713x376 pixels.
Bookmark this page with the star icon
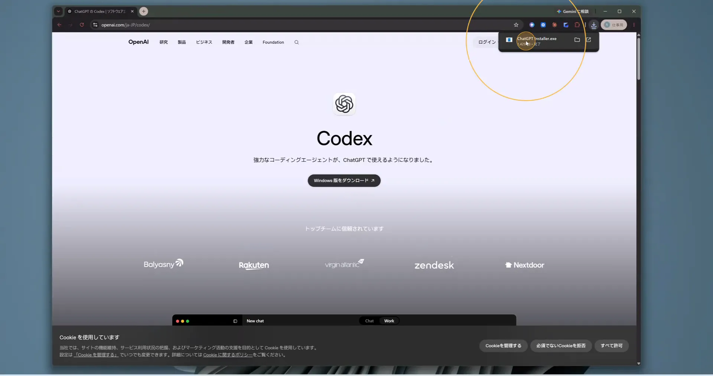click(516, 25)
